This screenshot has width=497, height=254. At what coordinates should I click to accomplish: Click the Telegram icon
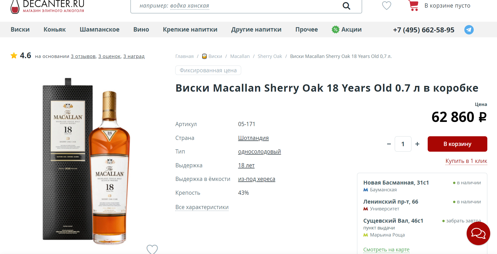click(469, 30)
